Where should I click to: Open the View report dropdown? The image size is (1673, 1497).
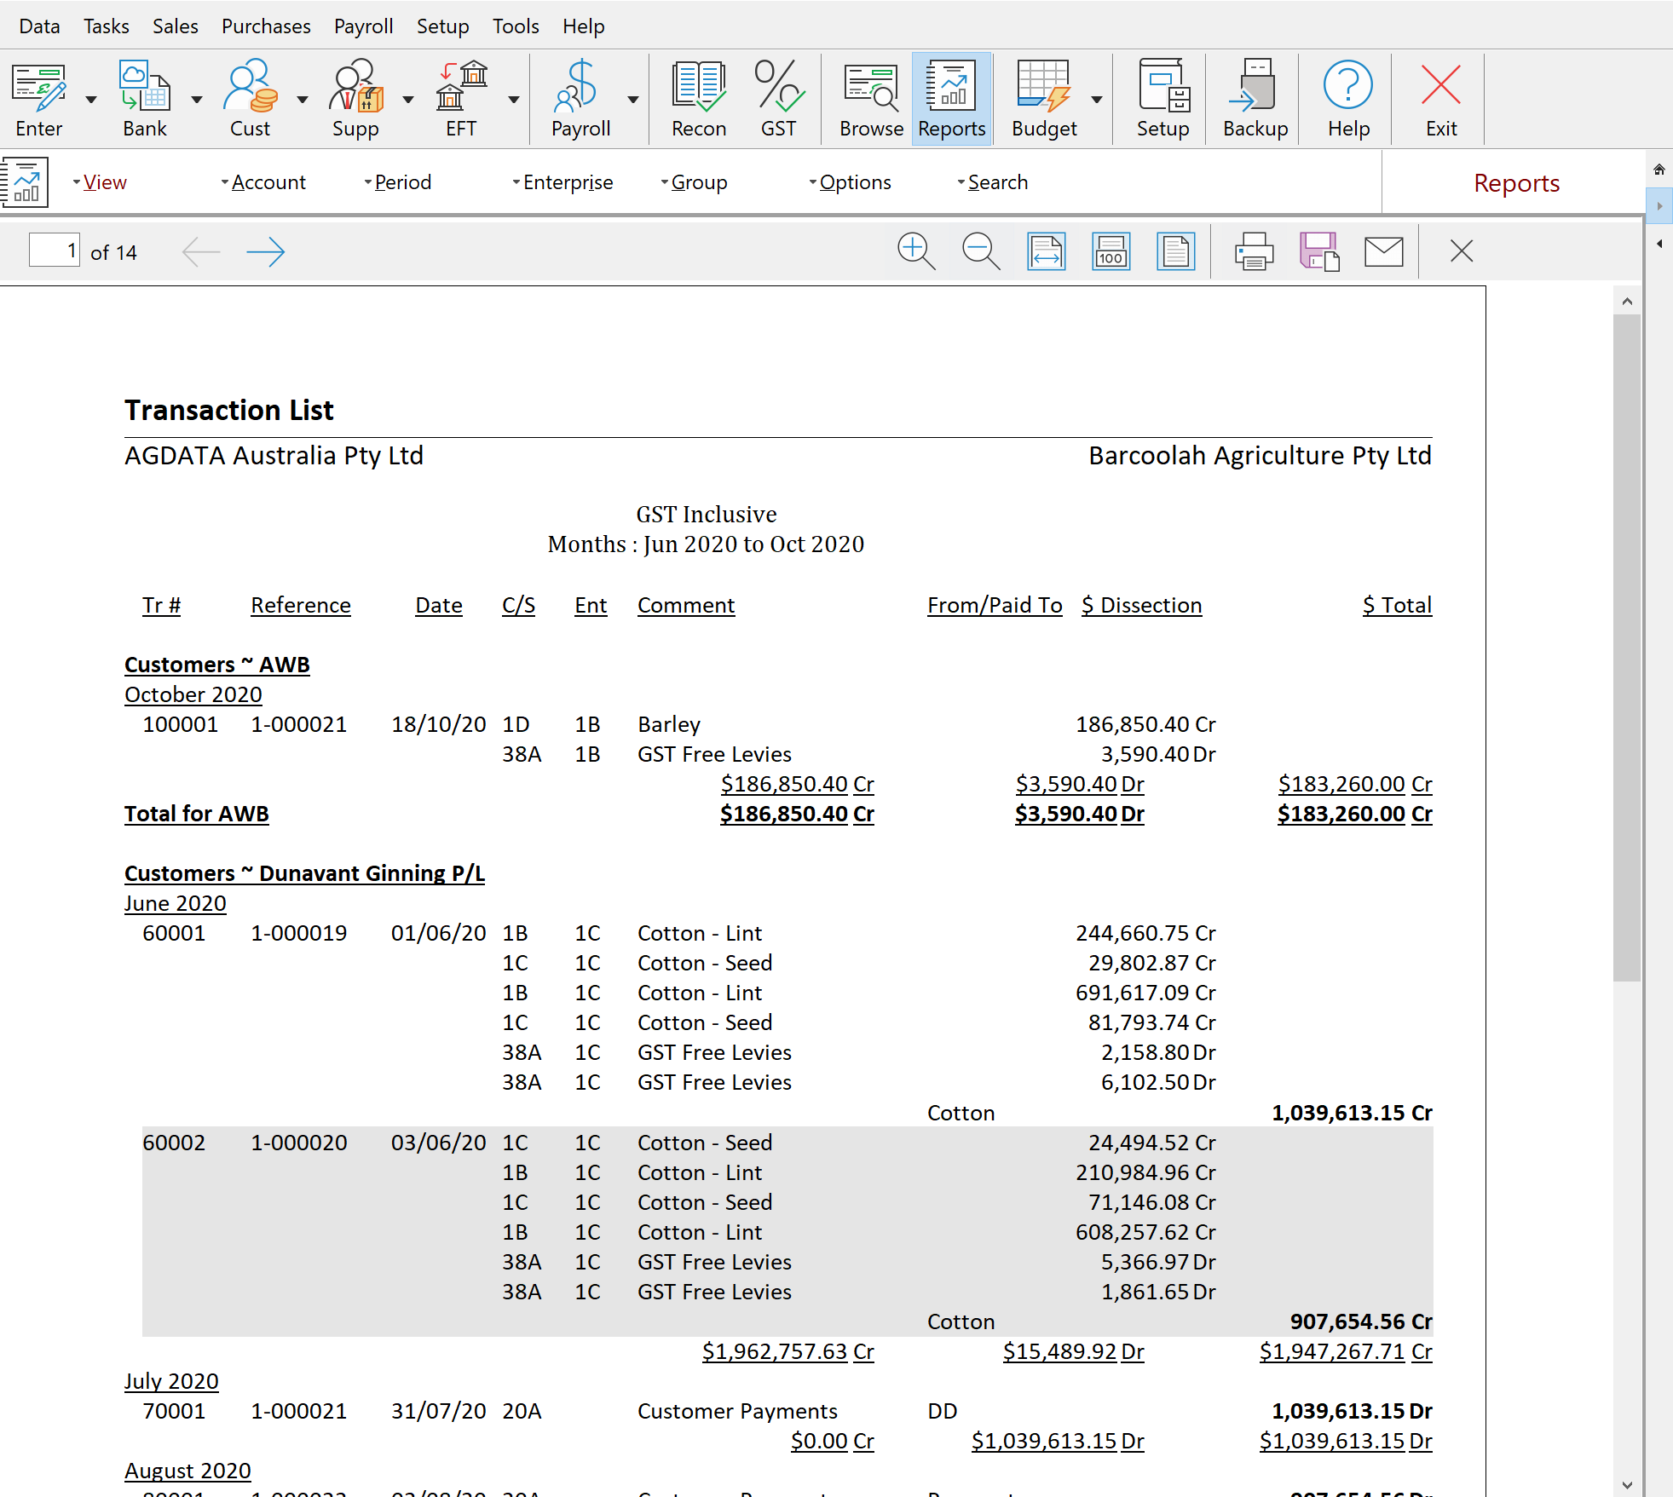[100, 182]
